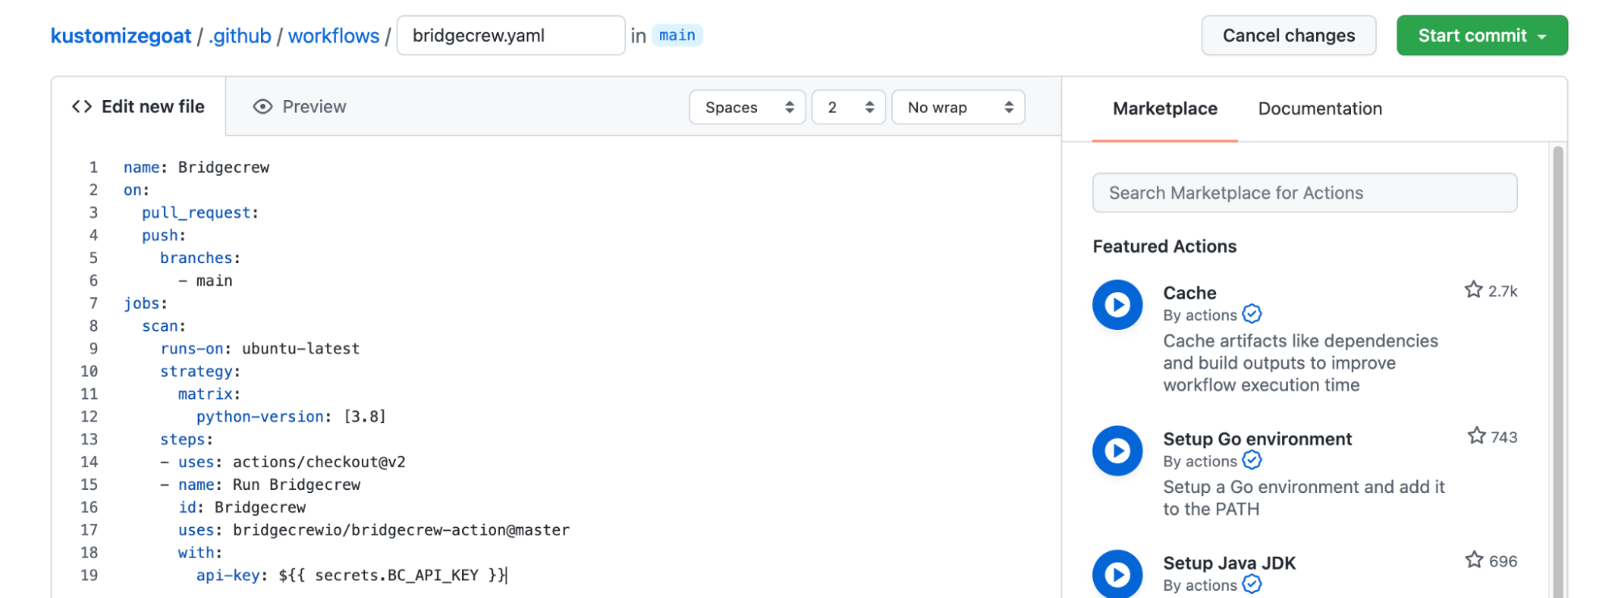
Task: Open the Setup Java JDK title link
Action: coord(1229,563)
